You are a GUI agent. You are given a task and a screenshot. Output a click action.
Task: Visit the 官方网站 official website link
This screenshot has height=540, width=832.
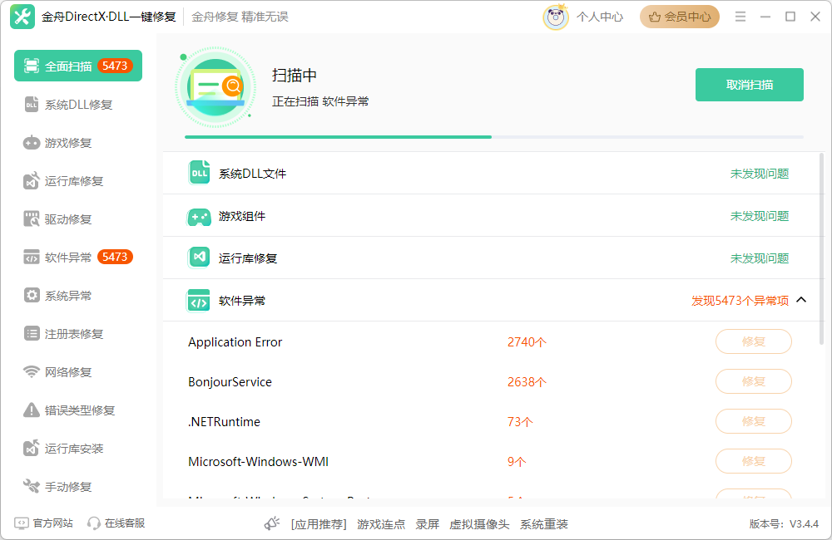pos(42,523)
